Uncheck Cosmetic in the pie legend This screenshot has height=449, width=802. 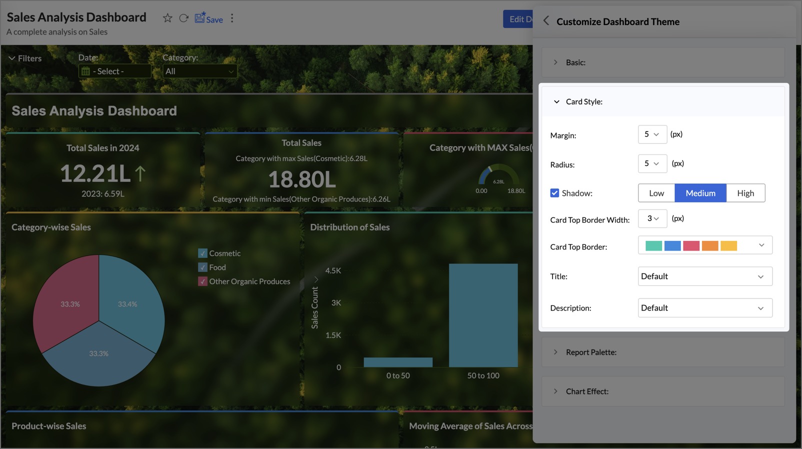(x=202, y=253)
